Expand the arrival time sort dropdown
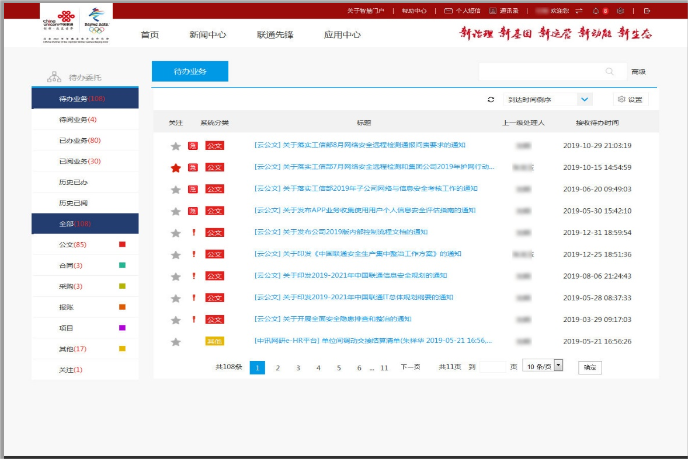 [x=585, y=100]
